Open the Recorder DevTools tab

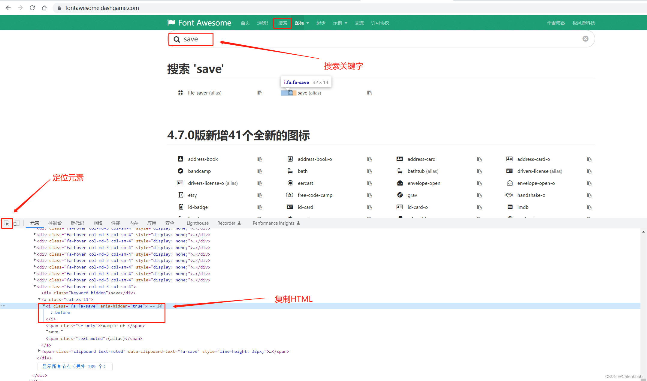[x=229, y=223]
